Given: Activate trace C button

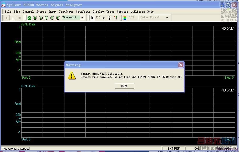Looking at the screenshot, I should click(x=41, y=18).
